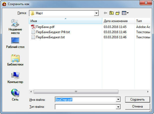The height and width of the screenshot is (114, 154).
Task: Open the view menu icon
Action: (125, 13)
